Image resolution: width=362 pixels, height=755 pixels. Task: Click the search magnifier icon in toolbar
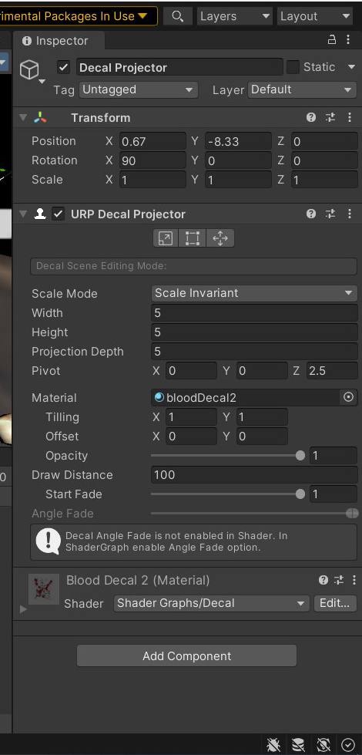pos(177,16)
